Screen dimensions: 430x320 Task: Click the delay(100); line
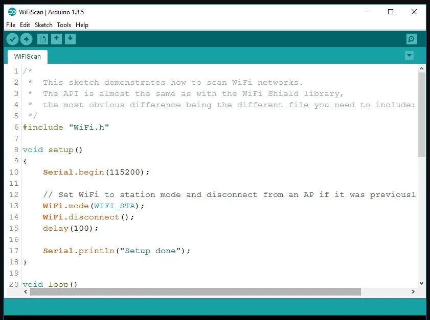(x=71, y=228)
